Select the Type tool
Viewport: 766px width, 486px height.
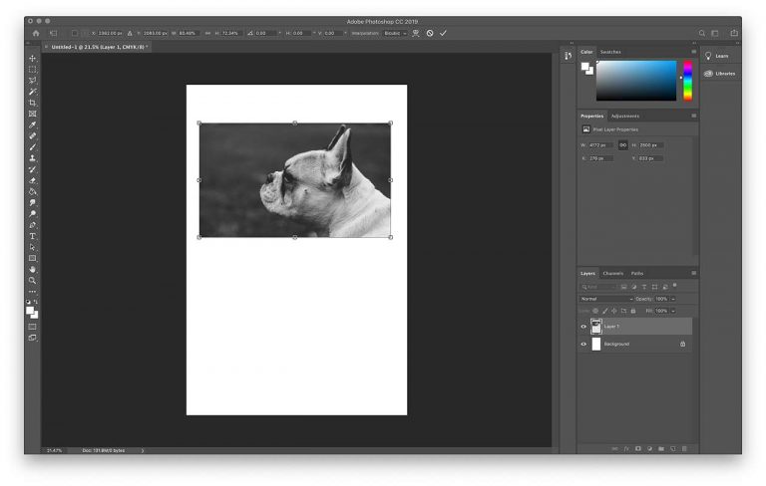point(32,236)
